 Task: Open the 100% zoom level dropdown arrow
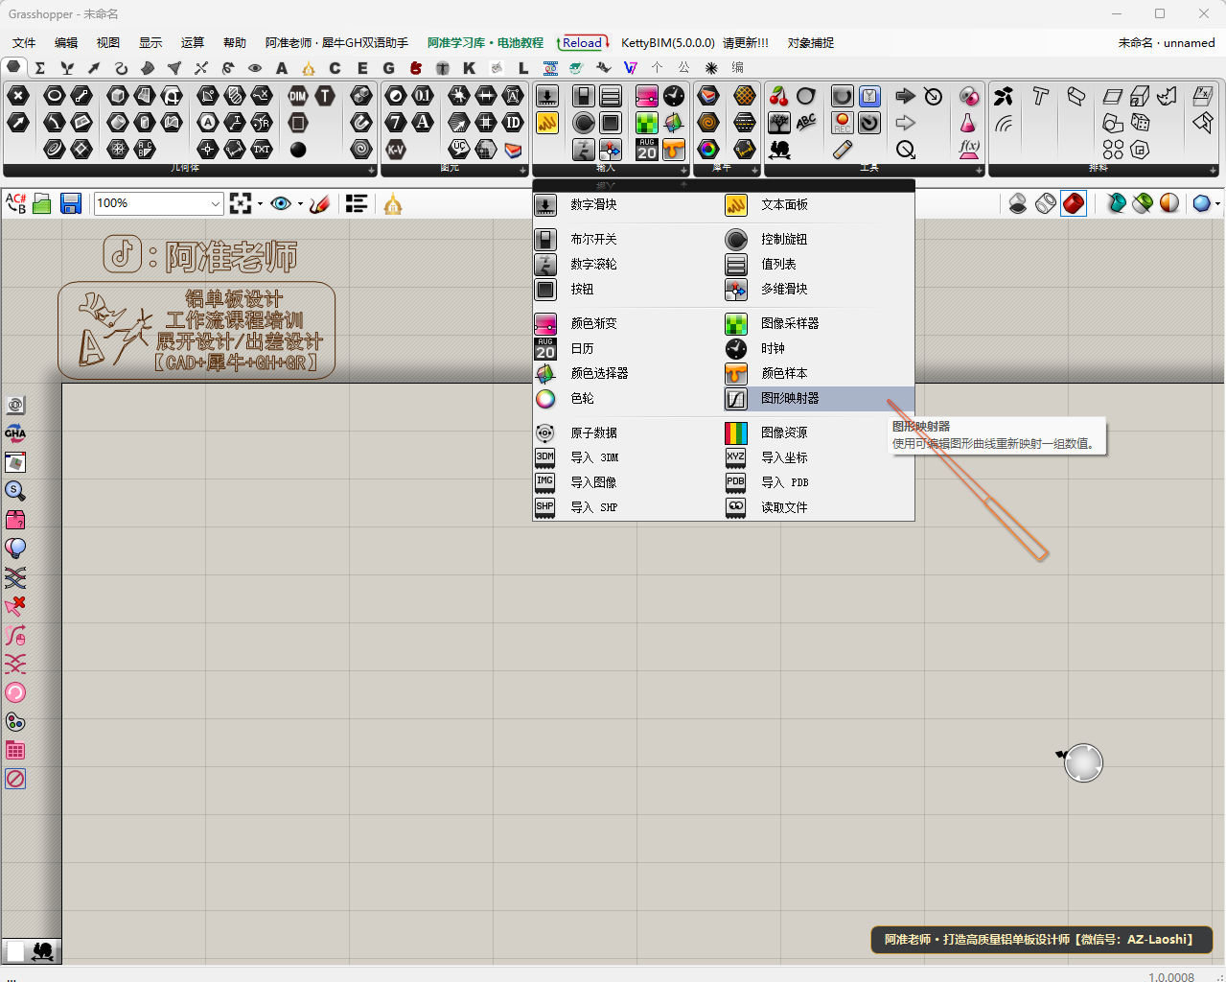215,203
